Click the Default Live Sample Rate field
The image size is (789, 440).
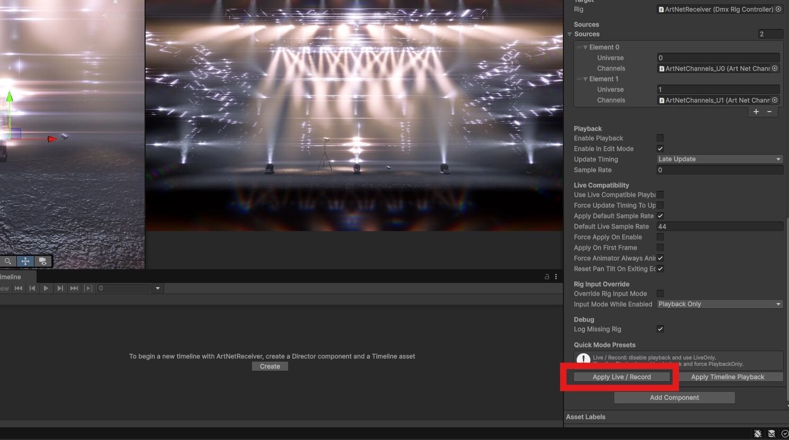719,226
